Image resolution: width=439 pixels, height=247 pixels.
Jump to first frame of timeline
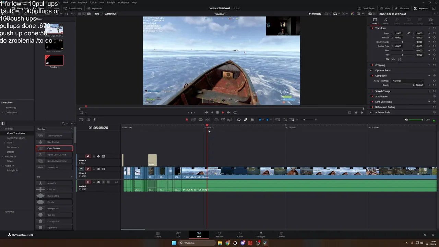206,113
